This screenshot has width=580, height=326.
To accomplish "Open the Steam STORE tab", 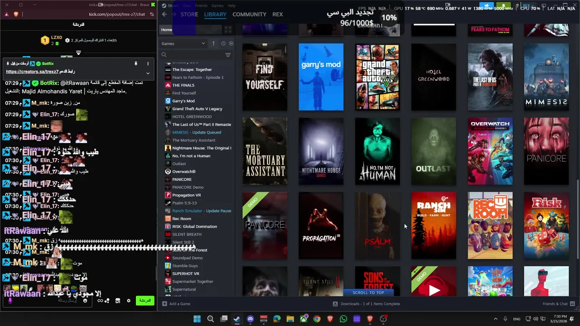I will click(189, 14).
